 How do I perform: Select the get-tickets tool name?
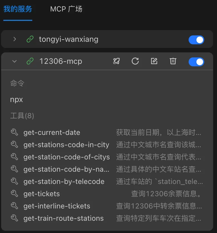[x=41, y=194]
